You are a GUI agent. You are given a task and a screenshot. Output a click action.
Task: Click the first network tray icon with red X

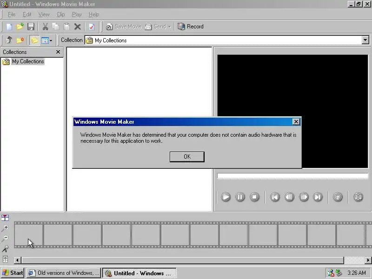pyautogui.click(x=331, y=273)
